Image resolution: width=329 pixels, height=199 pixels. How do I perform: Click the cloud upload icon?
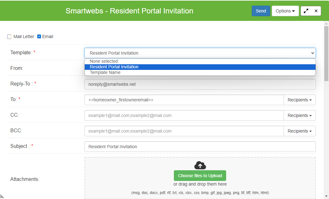point(200,165)
